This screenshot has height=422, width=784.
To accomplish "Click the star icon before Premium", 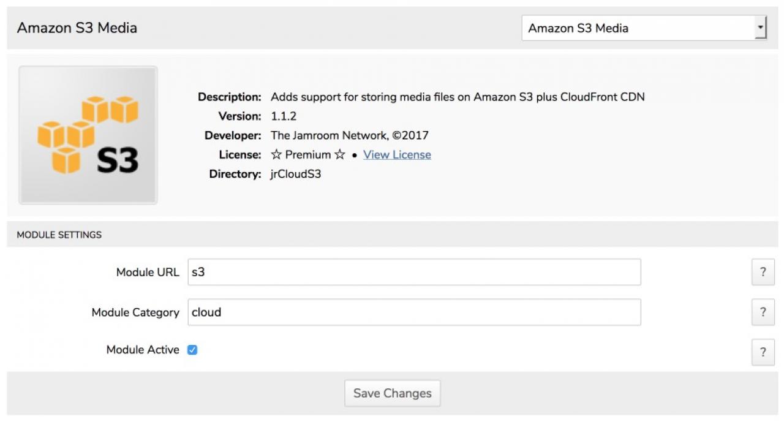I will click(276, 155).
